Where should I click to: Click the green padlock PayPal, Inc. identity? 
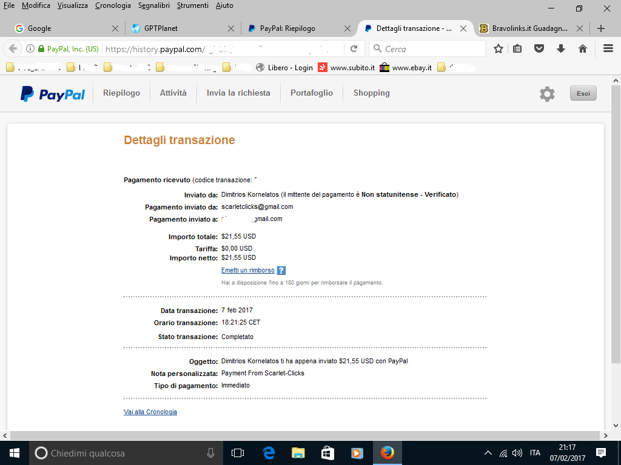click(x=68, y=49)
